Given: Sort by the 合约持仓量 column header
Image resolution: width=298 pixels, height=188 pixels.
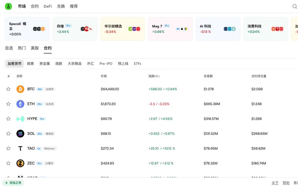Looking at the screenshot, I should [x=259, y=76].
